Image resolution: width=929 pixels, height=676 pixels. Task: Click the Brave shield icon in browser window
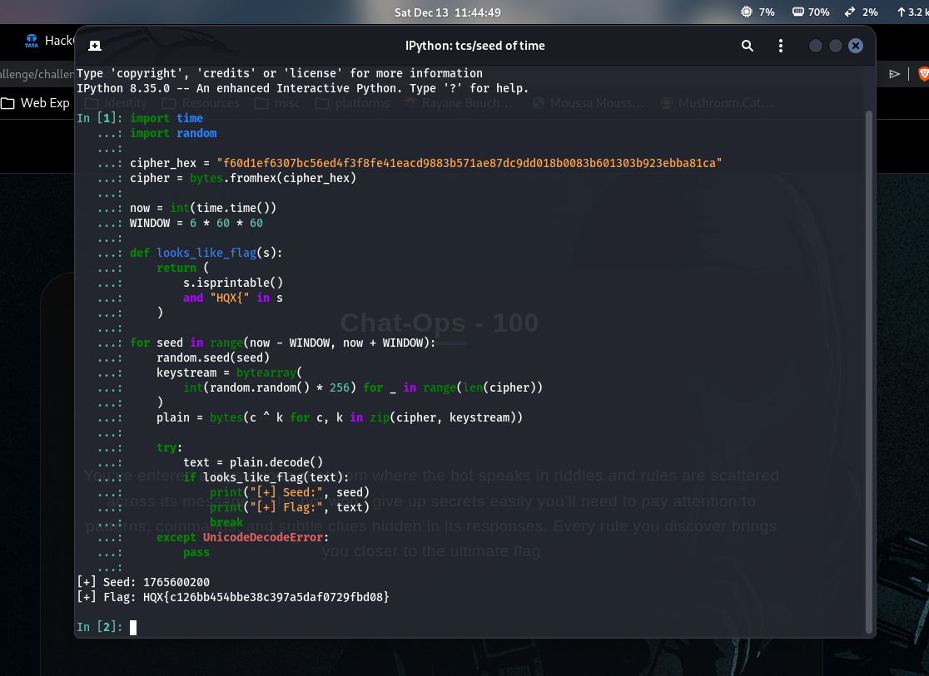point(922,74)
